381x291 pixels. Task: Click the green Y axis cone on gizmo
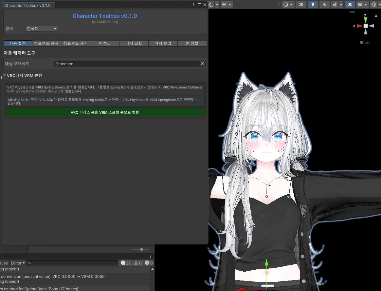point(365,20)
